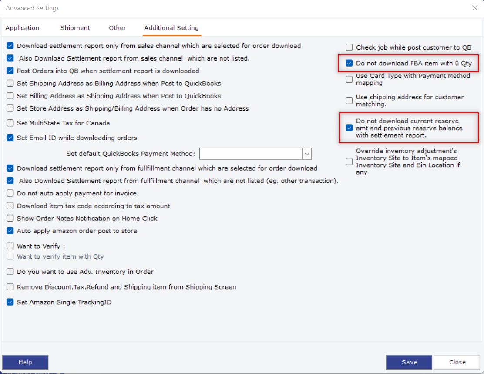Enable Use Card Type with Payment Method mapping

(349, 79)
